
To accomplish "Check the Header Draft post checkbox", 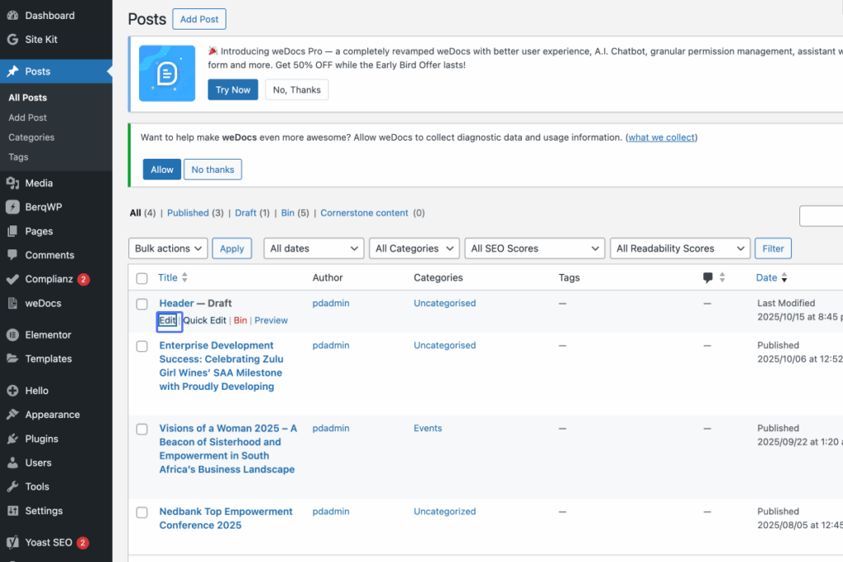I will tap(142, 304).
